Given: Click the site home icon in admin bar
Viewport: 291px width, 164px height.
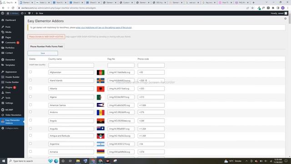Looking at the screenshot, I should click(x=8, y=13).
